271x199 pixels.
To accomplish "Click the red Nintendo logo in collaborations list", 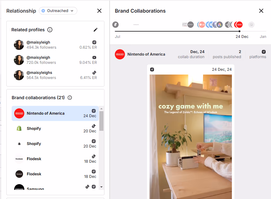I will [x=19, y=113].
